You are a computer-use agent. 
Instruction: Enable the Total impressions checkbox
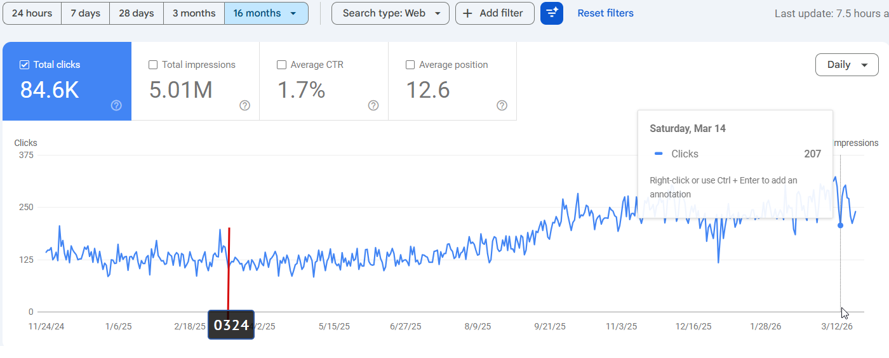coord(153,65)
